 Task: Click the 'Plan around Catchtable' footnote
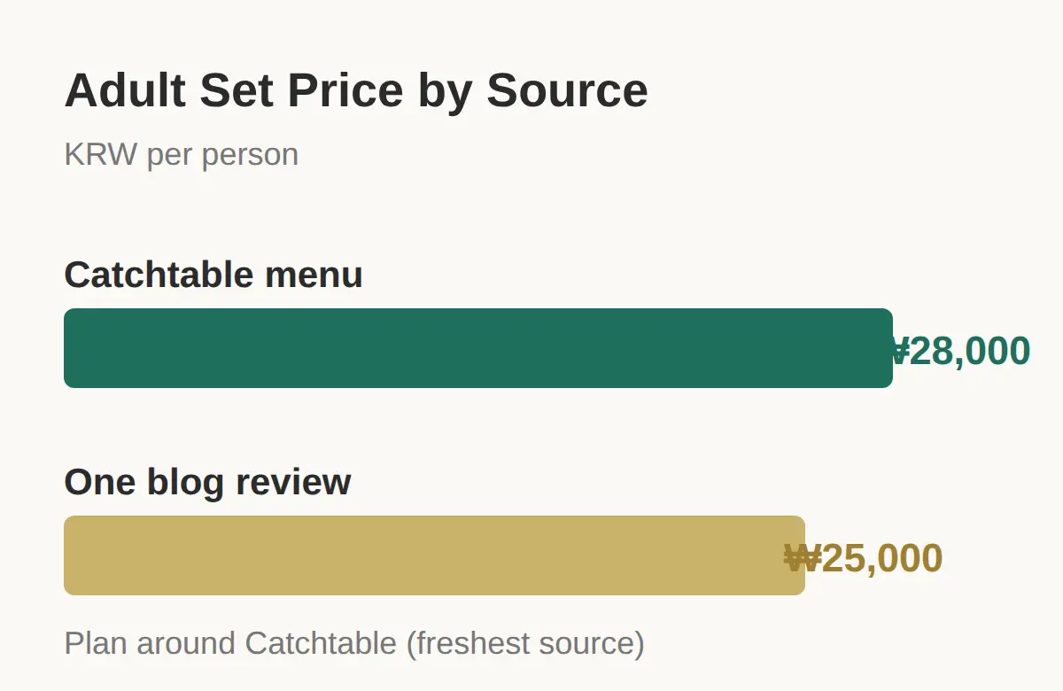point(354,643)
